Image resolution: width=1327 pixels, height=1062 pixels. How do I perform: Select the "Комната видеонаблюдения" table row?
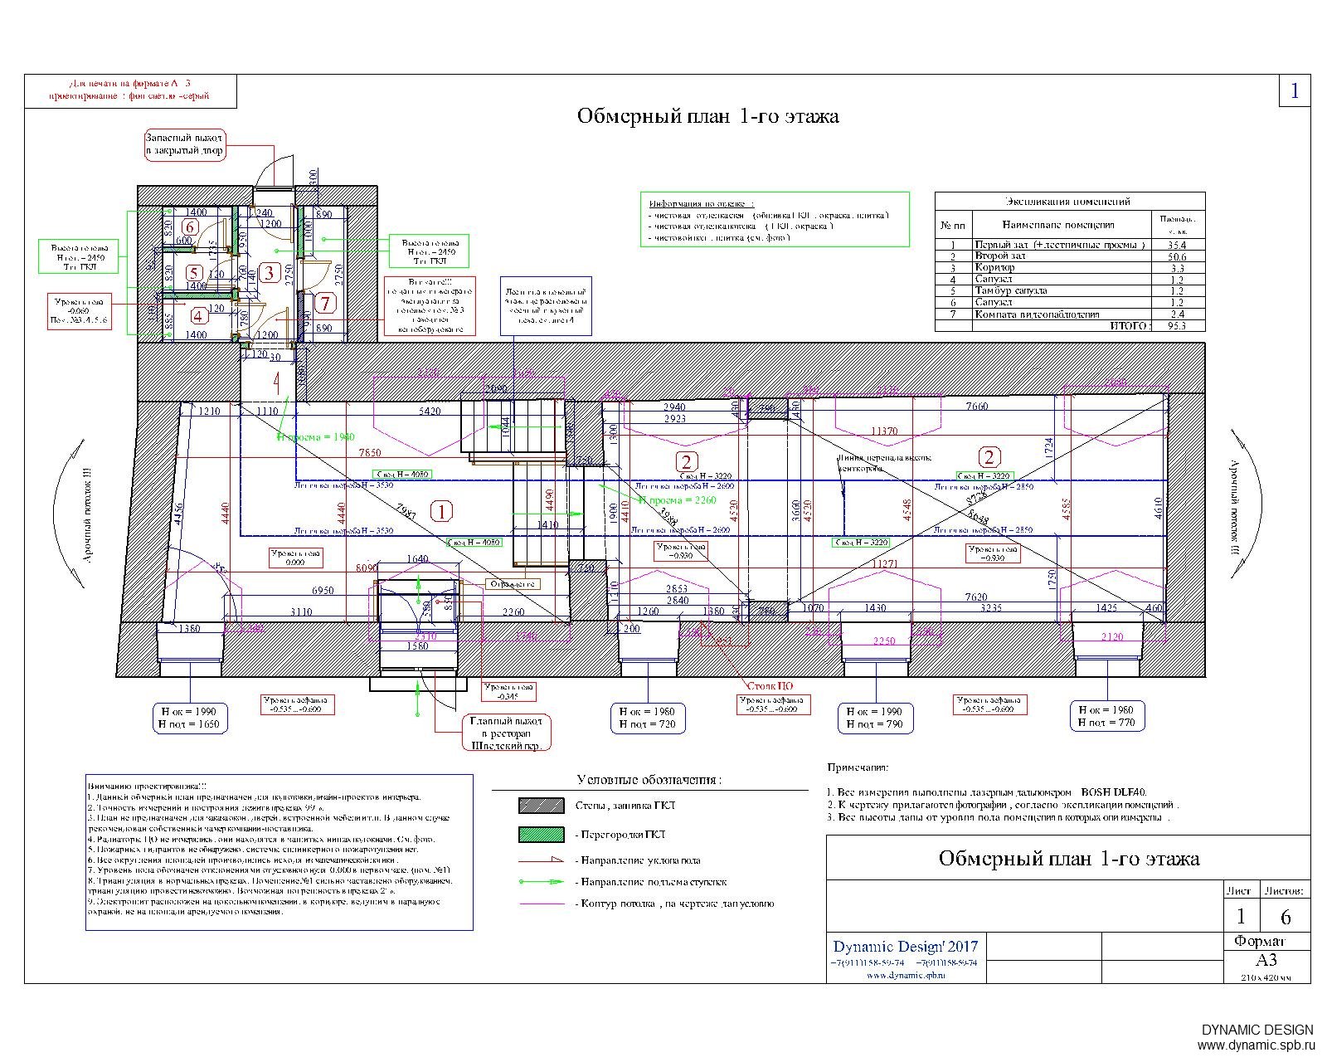tap(1070, 314)
